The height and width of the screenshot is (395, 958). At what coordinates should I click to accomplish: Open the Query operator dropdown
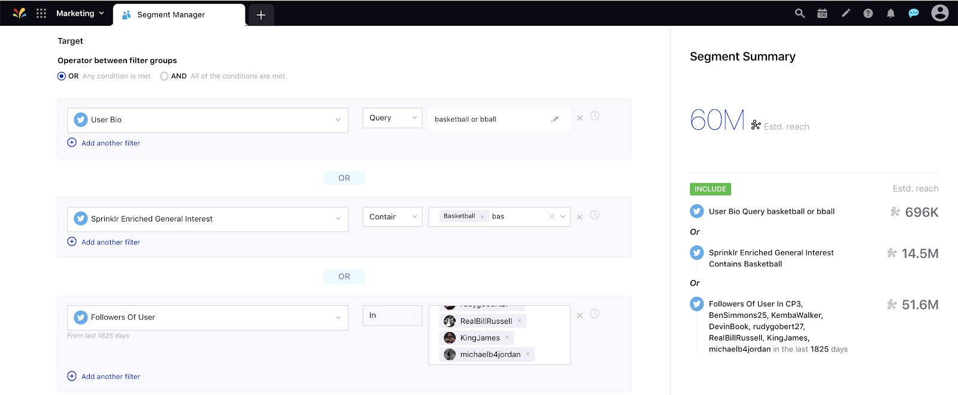tap(392, 118)
